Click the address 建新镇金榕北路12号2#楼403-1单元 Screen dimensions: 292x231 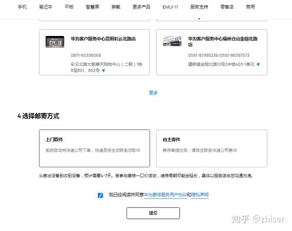[x=221, y=64]
